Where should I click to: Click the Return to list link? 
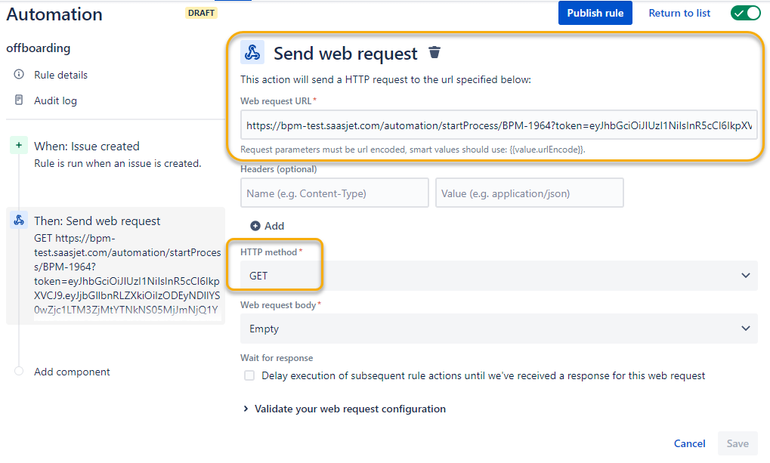(679, 14)
